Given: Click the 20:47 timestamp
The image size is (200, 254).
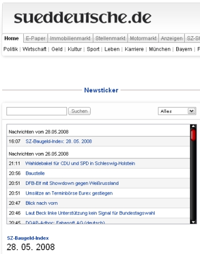Looking at the screenshot, I should tap(15, 203).
